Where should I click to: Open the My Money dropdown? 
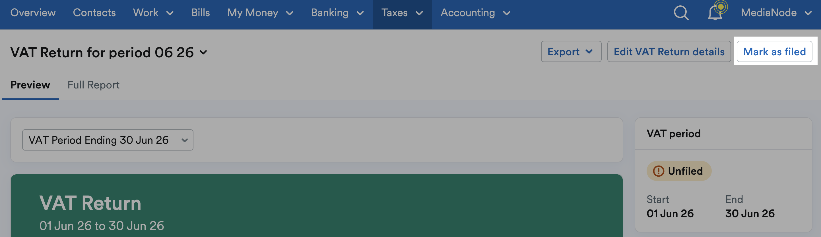[260, 13]
